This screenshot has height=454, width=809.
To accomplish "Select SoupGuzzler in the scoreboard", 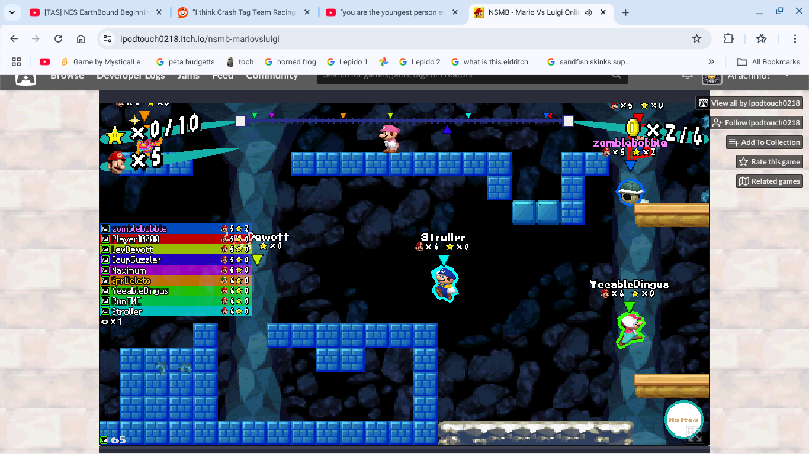I will (175, 260).
